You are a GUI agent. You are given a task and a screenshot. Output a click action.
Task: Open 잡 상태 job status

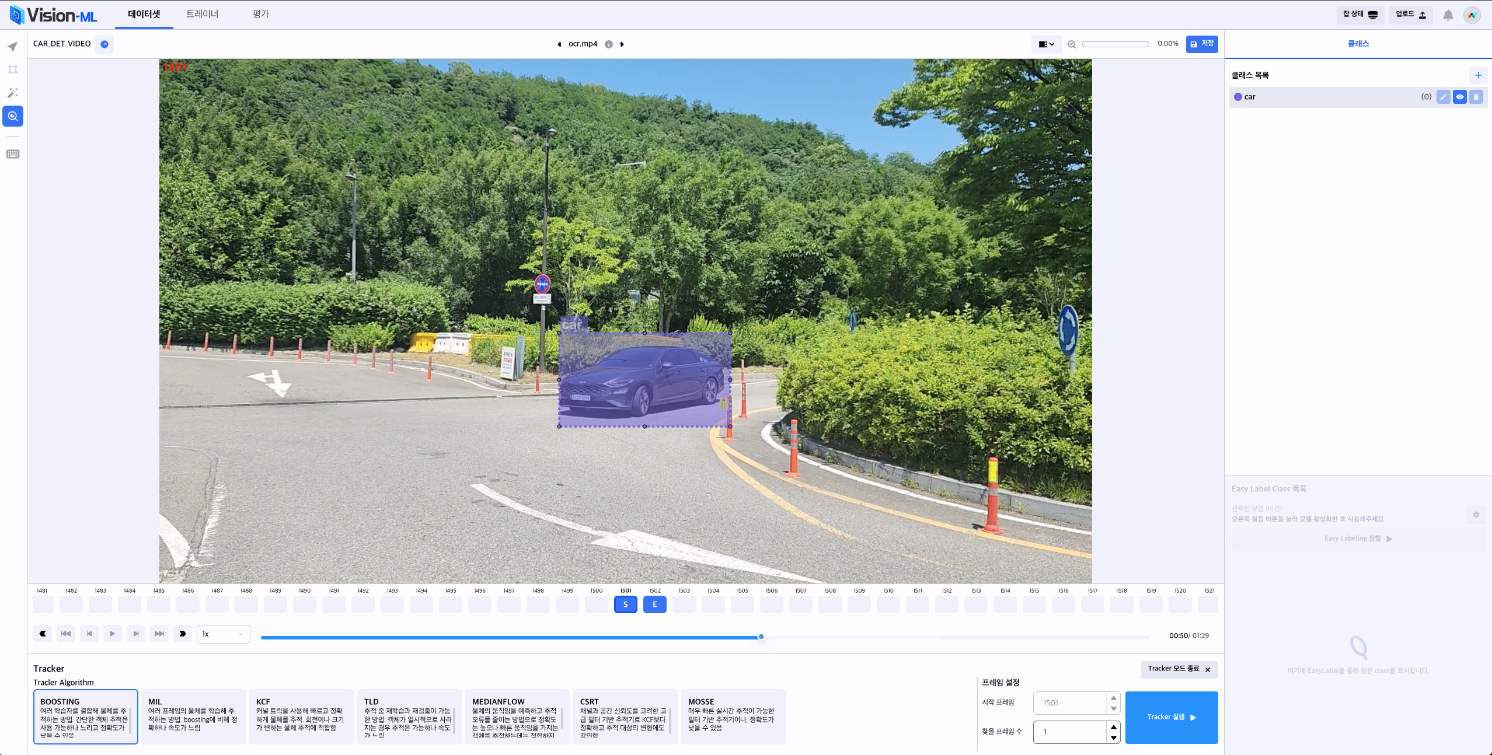point(1360,15)
